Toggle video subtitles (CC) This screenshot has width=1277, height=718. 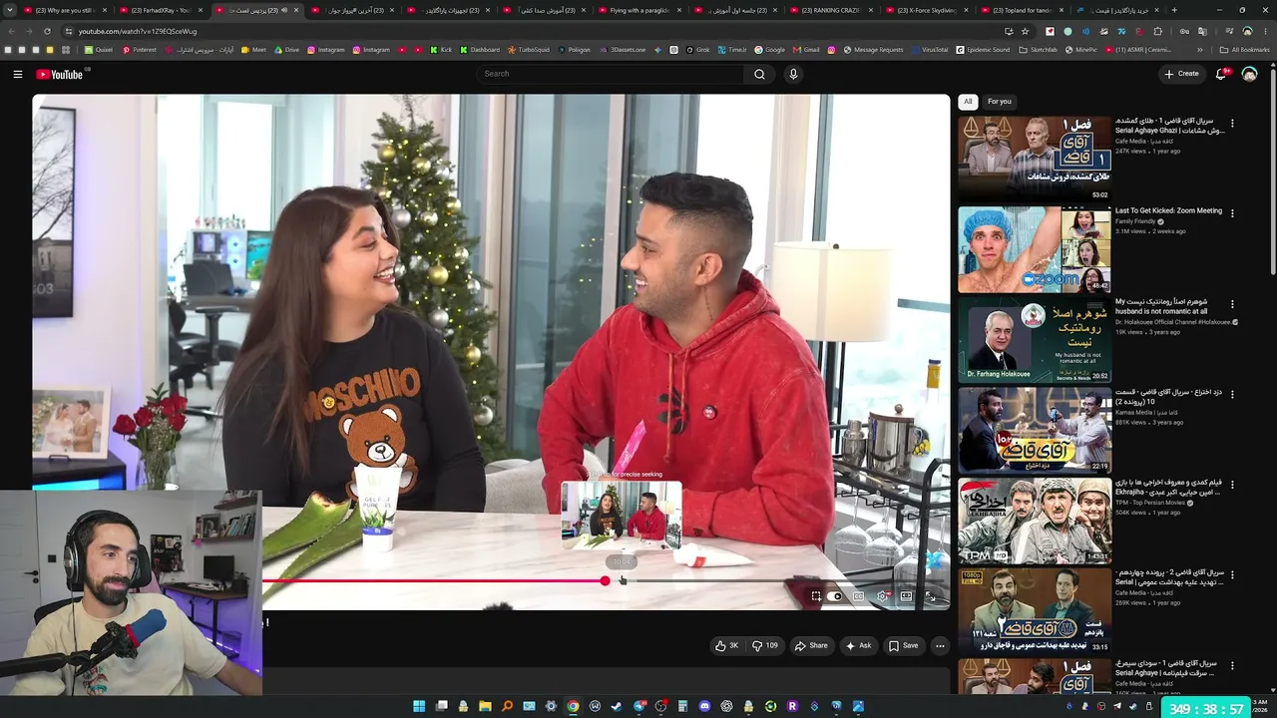point(858,596)
